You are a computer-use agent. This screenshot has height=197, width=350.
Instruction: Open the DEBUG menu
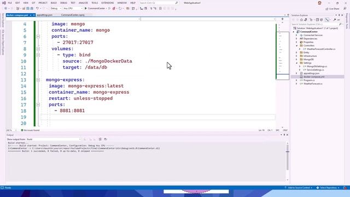63,3
